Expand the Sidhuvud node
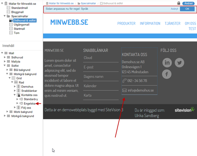Screen dimensions: 197x156 (x=5, y=57)
